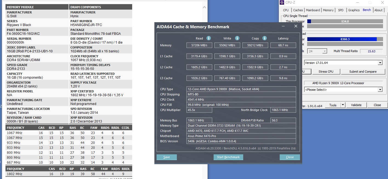388x179 pixels.
Task: Click the Ripjaws V Black series text
Action: [19, 25]
